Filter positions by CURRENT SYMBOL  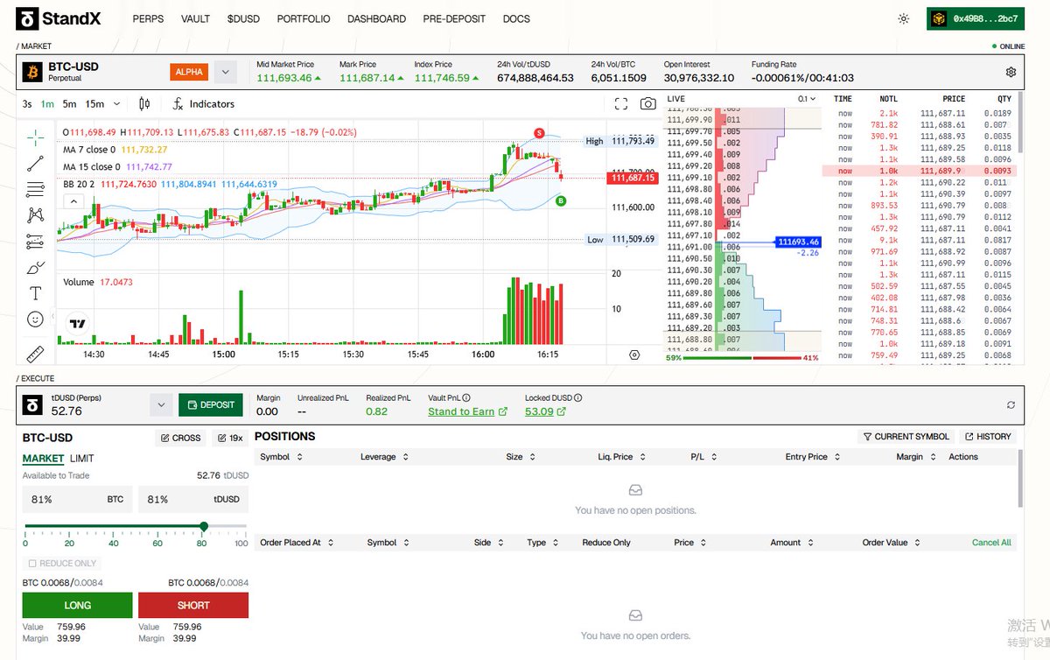(x=906, y=437)
